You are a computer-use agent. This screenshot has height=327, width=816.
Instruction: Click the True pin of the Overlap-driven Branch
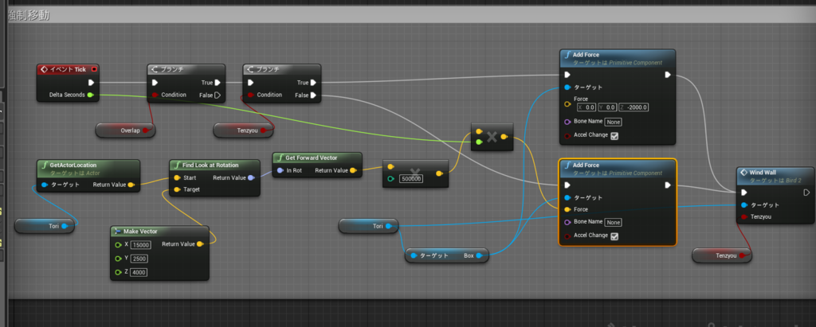(x=217, y=82)
